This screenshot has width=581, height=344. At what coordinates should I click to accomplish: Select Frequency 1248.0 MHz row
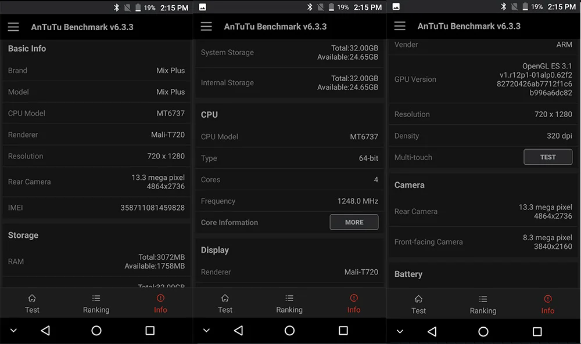coord(289,201)
